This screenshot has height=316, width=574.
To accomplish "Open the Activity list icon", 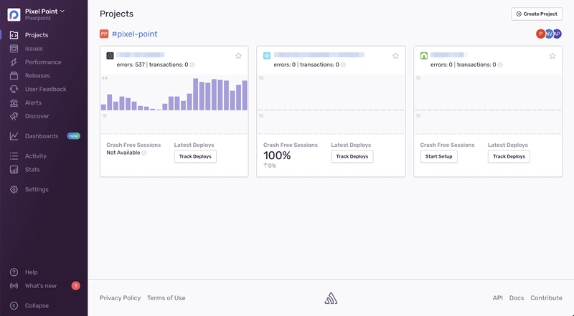I will [x=14, y=155].
